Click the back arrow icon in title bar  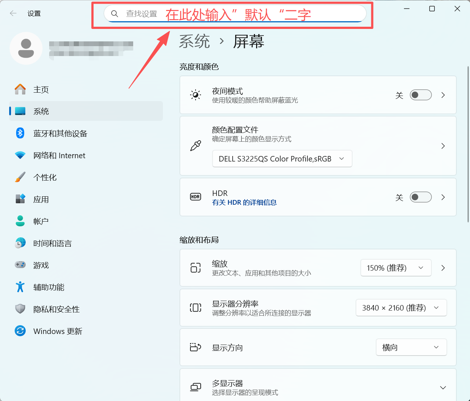13,14
